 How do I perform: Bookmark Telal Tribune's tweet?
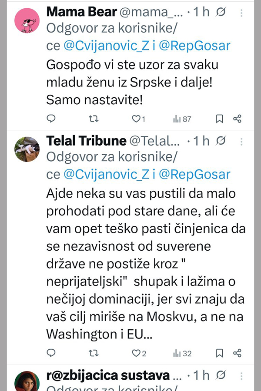tap(220, 353)
